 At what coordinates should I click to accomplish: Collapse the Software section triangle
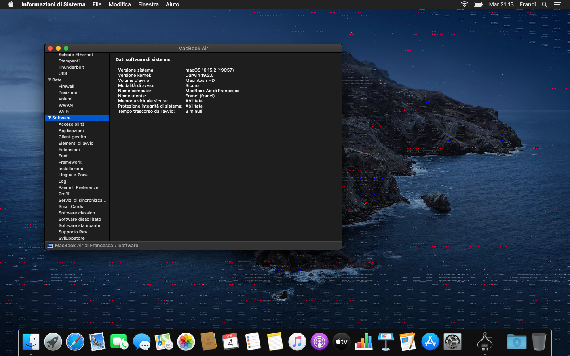pos(49,118)
